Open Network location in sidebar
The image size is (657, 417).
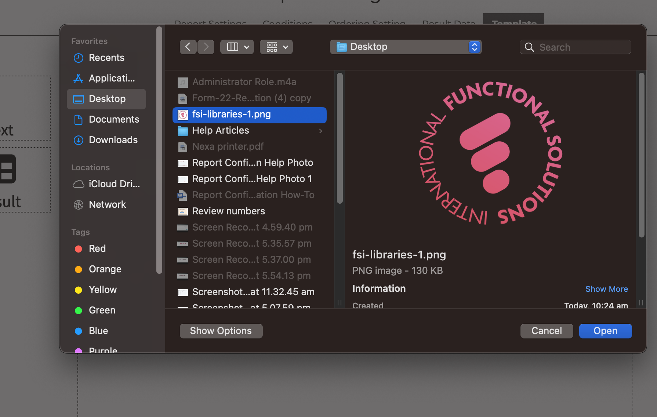[x=106, y=204]
